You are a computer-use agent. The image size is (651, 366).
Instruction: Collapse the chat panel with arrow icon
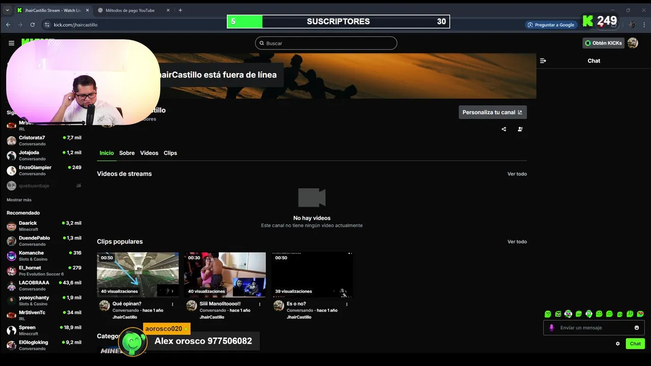[x=543, y=60]
